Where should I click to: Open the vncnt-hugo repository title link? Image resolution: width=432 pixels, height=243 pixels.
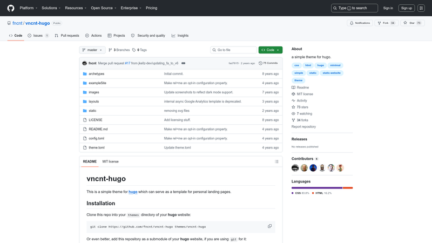(x=37, y=23)
